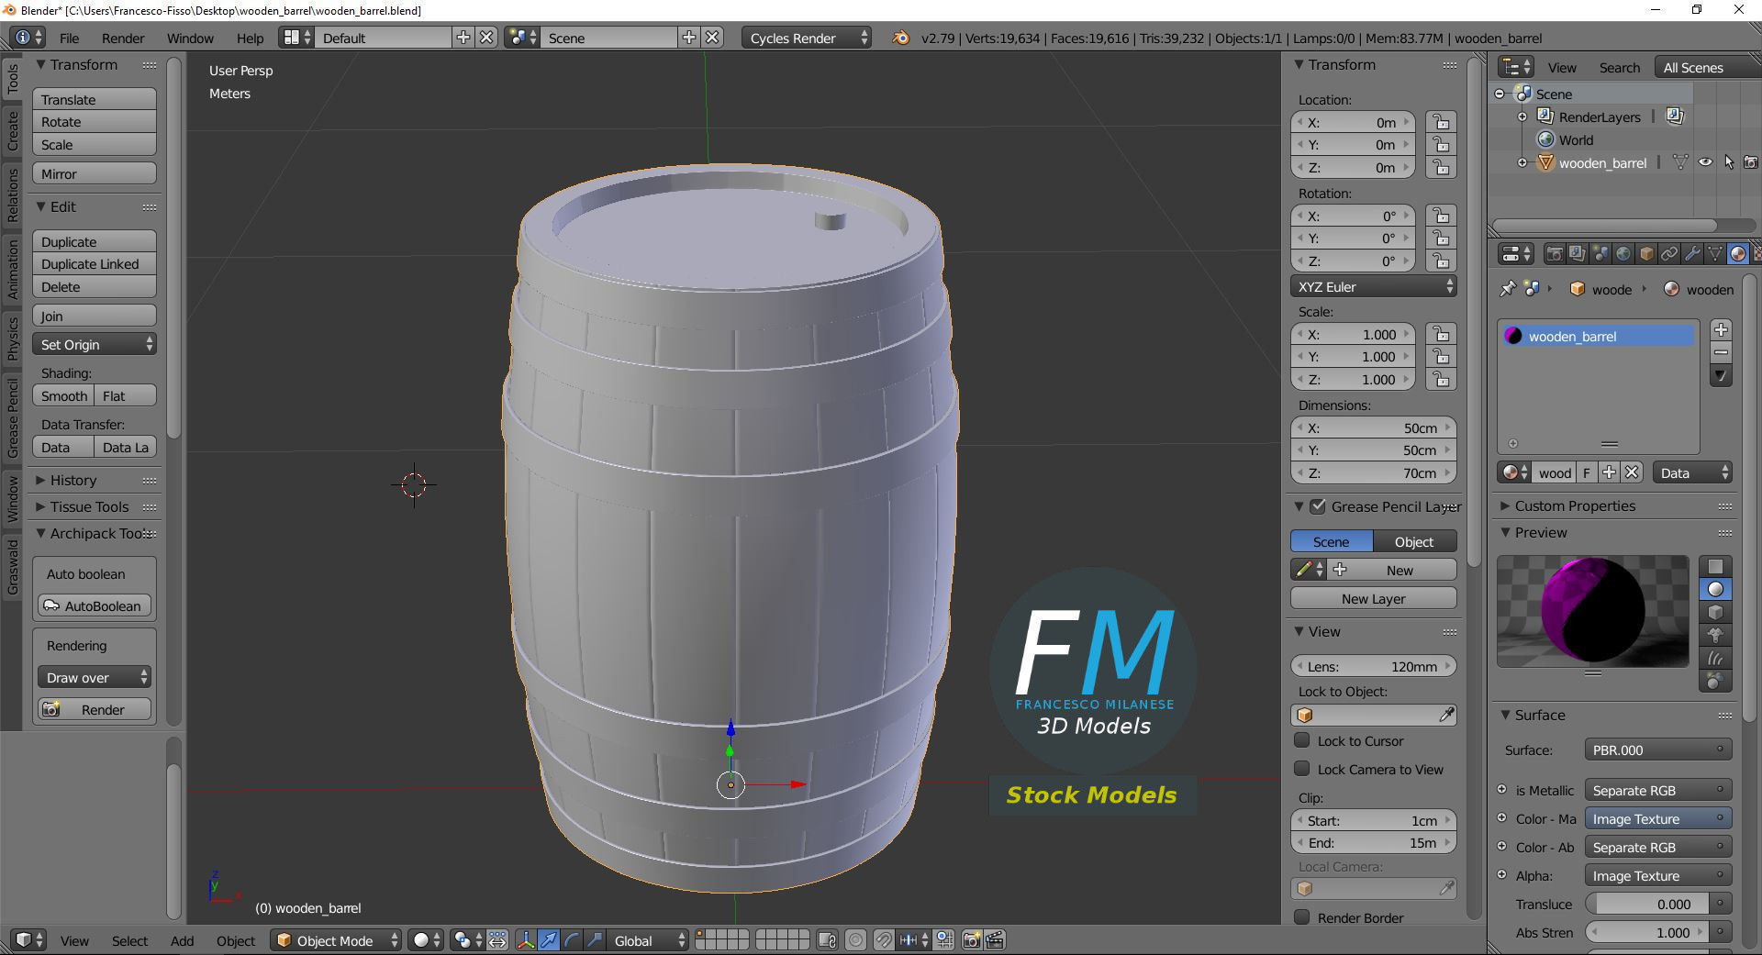This screenshot has width=1762, height=955.
Task: Open the Cycles Render engine dropdown
Action: pyautogui.click(x=807, y=38)
